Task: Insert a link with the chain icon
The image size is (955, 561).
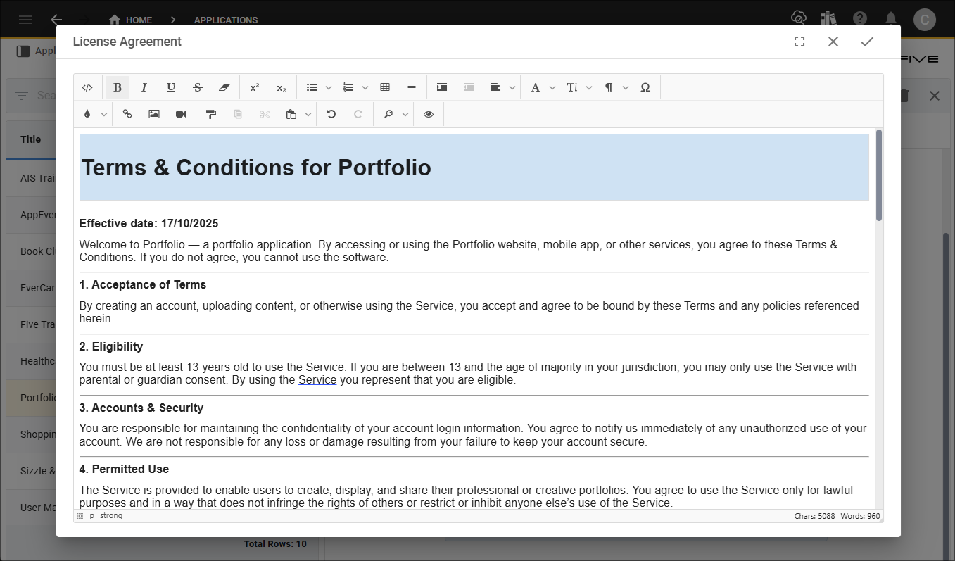Action: pos(127,114)
